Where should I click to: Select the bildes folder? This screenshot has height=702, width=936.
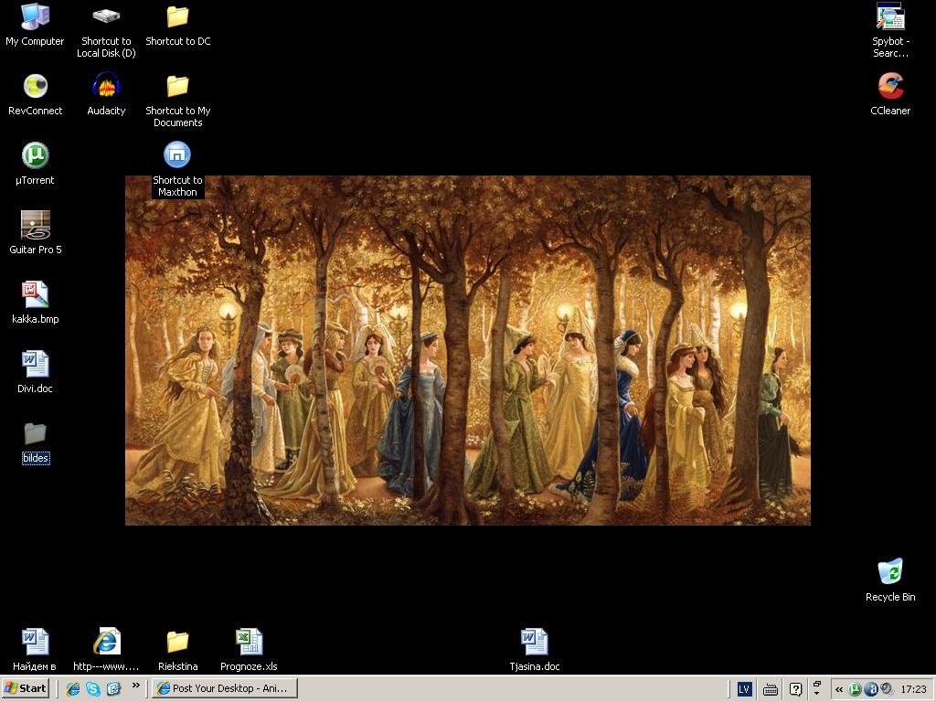[x=36, y=441]
